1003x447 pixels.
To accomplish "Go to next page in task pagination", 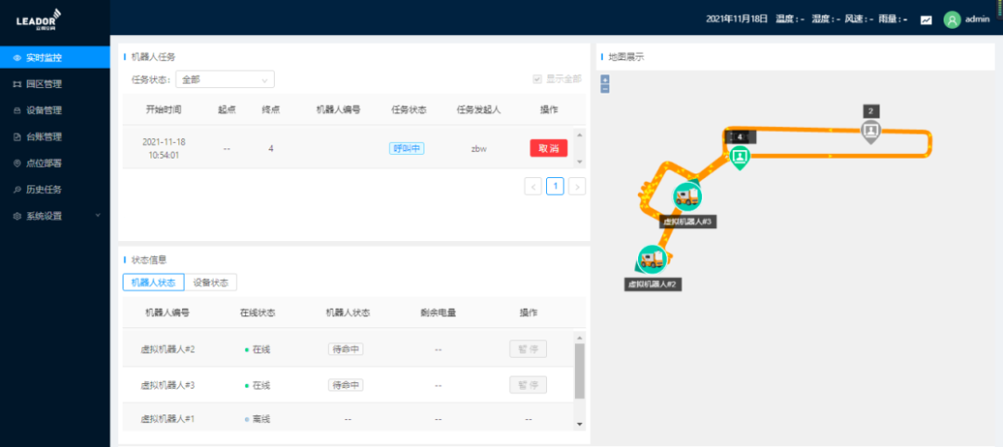I will point(577,186).
